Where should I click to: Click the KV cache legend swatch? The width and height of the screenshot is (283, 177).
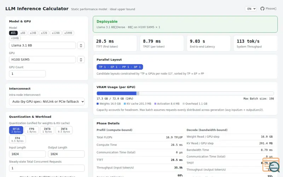[x=125, y=104]
